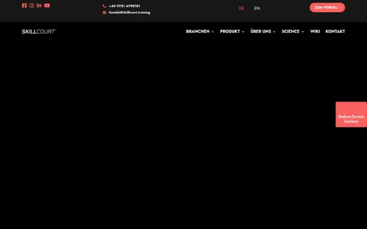Screen dimensions: 367x229
Task: Open the ÜBER UNS menu
Action: point(261,31)
